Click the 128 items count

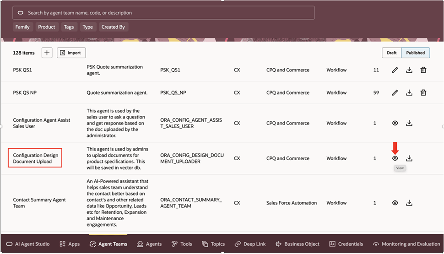pyautogui.click(x=24, y=53)
